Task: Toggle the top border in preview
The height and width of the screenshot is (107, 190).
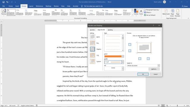Action: [130, 45]
